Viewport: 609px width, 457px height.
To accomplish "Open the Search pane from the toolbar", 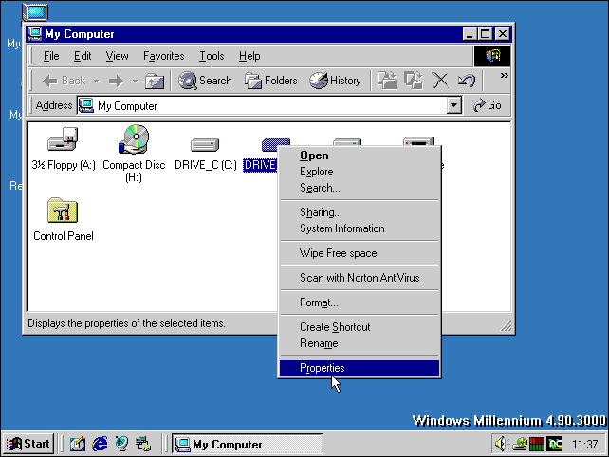I will (205, 81).
